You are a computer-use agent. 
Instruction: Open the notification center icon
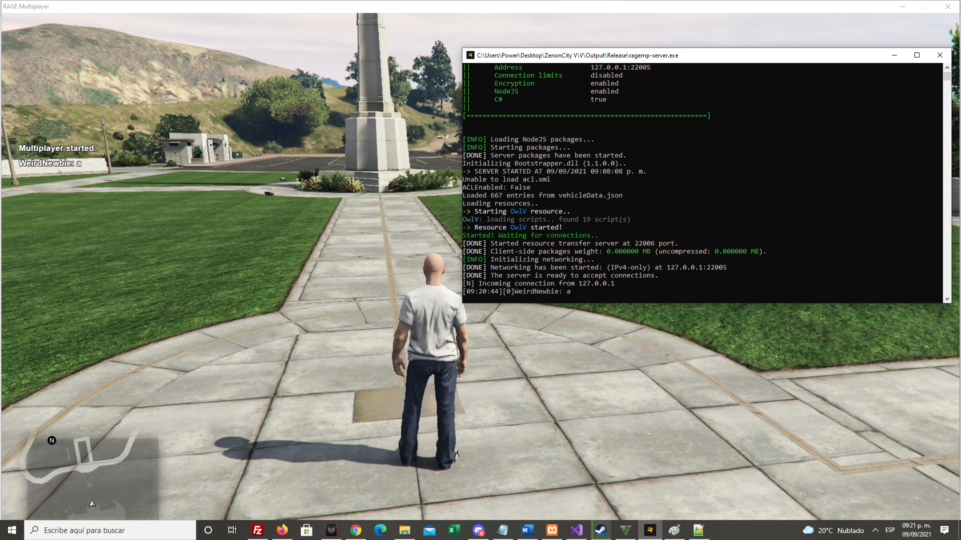[x=944, y=530]
